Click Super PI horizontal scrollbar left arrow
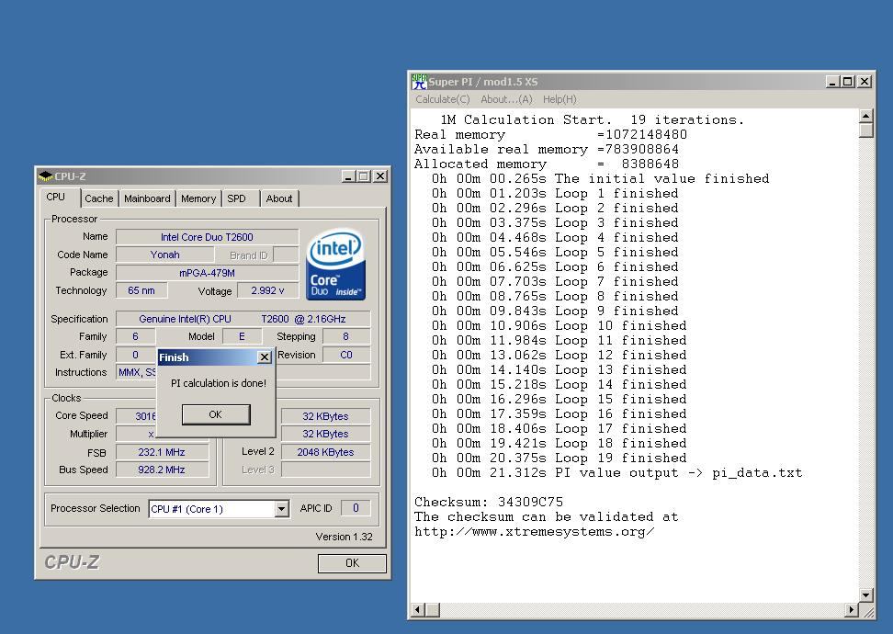Viewport: 893px width, 634px height. coord(418,610)
